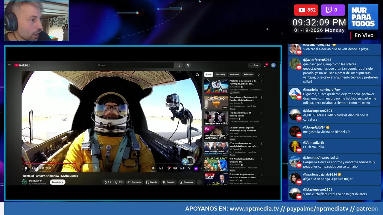Start voice search with the microphone icon
This screenshot has height=215, width=383.
[x=188, y=65]
